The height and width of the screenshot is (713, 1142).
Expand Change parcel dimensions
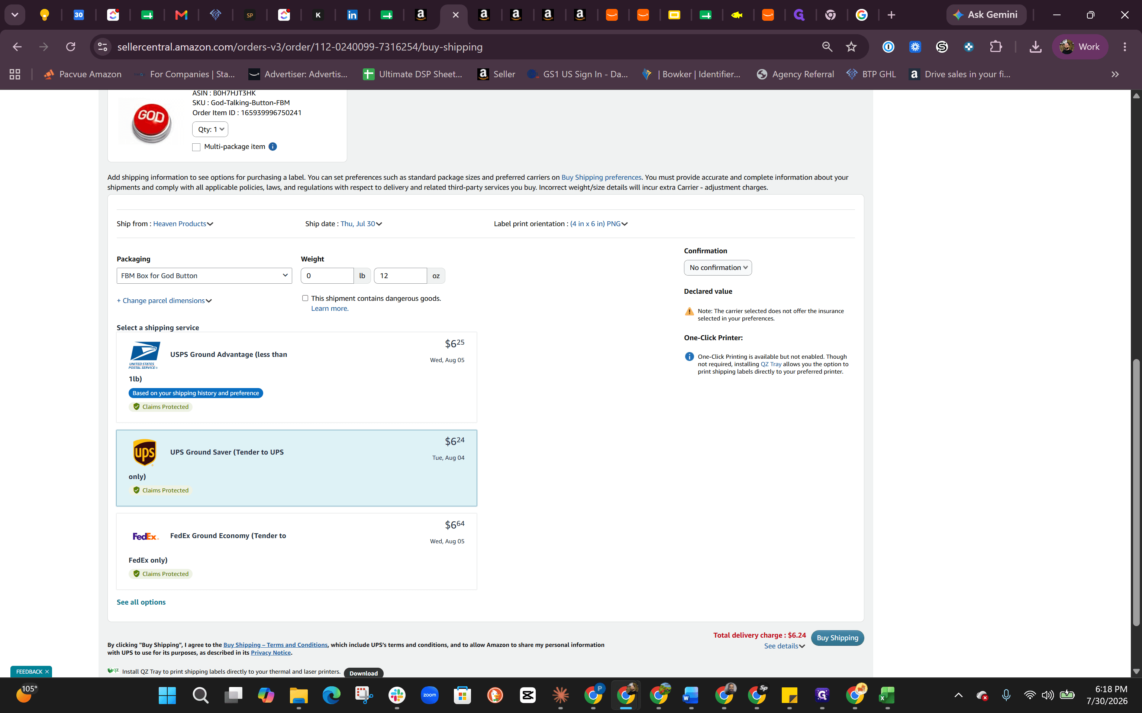click(x=164, y=300)
